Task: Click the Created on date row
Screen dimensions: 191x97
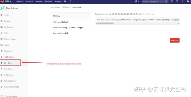Action: point(71,27)
